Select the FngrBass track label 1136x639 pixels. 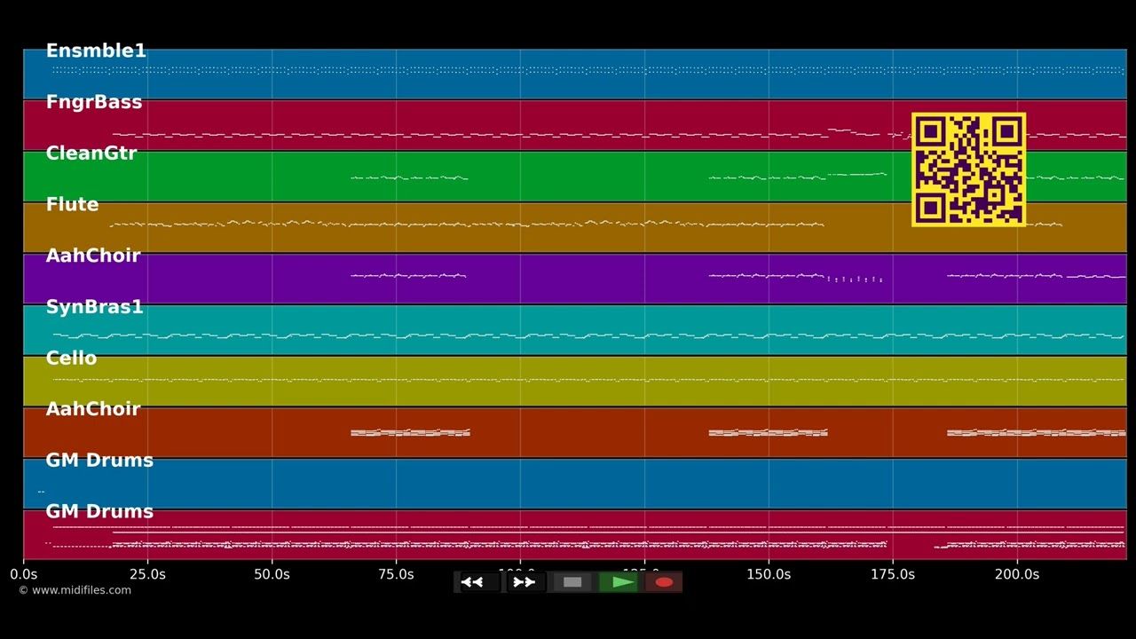[94, 102]
